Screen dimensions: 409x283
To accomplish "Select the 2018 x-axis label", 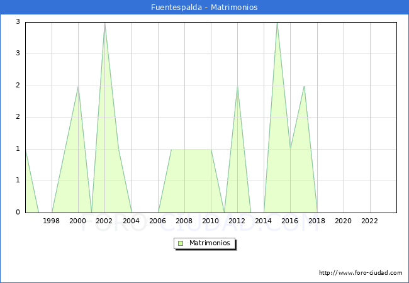I will click(317, 221).
